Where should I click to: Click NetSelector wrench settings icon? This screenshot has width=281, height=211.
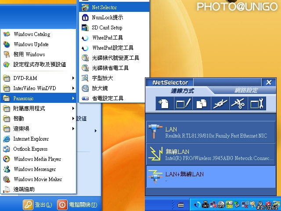[257, 104]
